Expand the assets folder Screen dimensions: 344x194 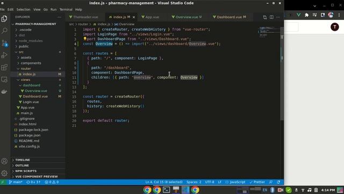(26, 58)
